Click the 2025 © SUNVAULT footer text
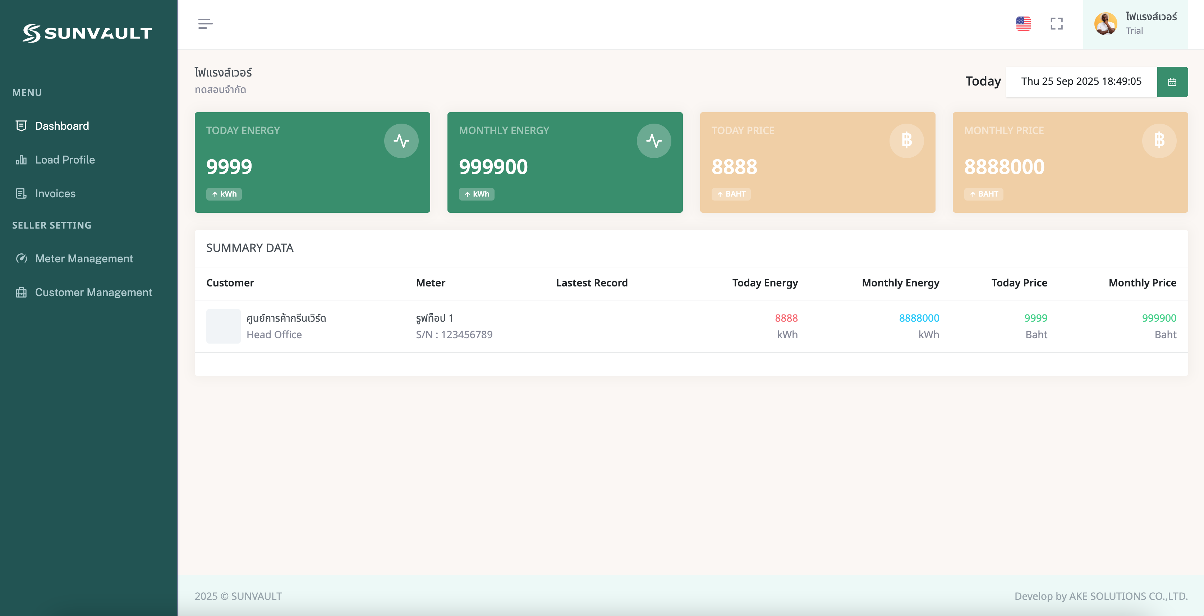1204x616 pixels. [x=238, y=596]
